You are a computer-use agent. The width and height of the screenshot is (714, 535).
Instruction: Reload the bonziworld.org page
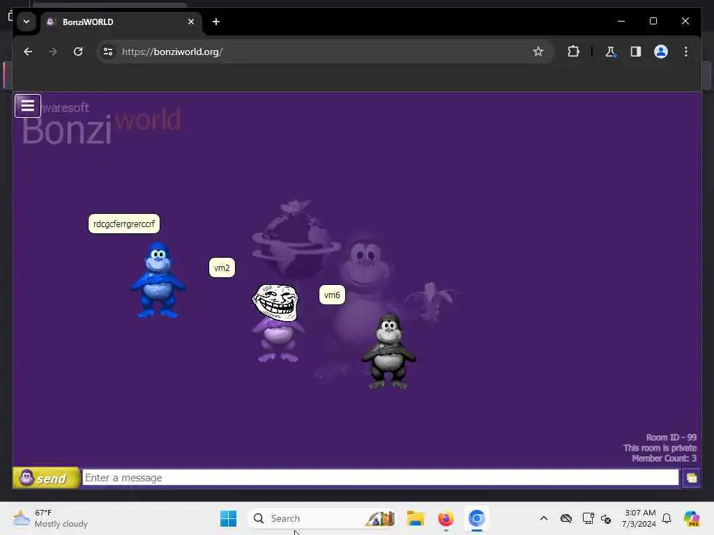pos(78,52)
